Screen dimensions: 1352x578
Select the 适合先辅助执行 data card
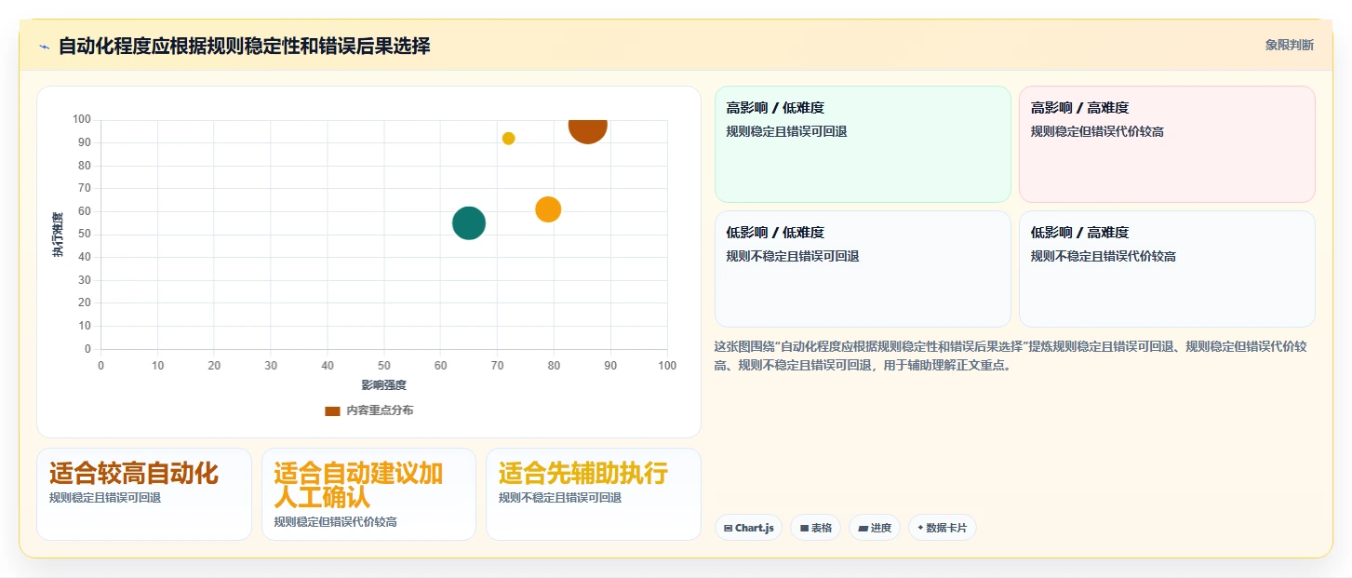pyautogui.click(x=593, y=494)
